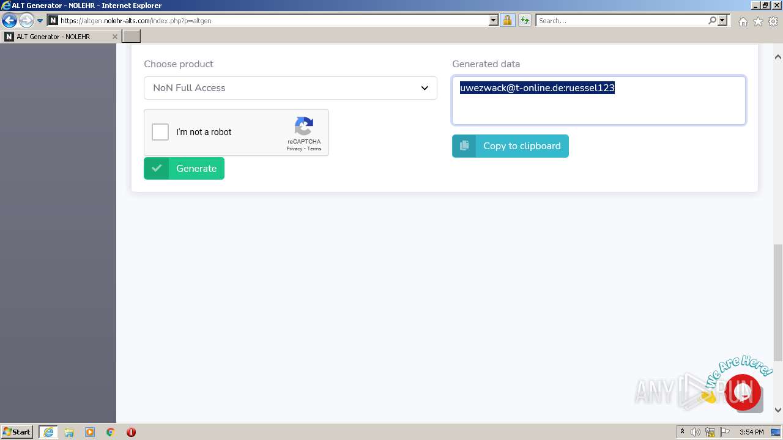Viewport: 783px width, 440px height.
Task: Open the recent pages dropdown arrow
Action: click(x=40, y=21)
